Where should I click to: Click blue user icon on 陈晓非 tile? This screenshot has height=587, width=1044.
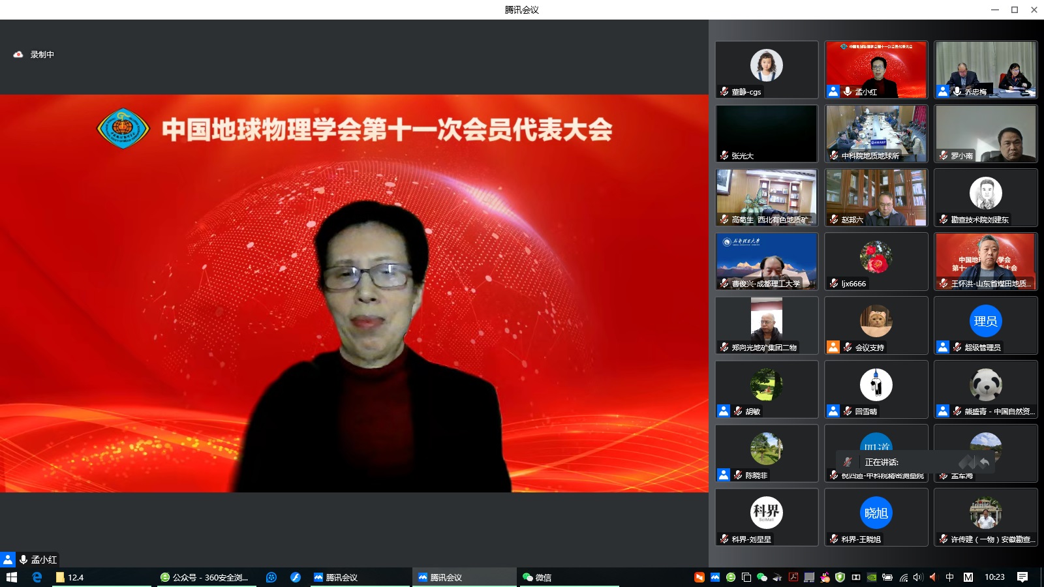(x=724, y=475)
